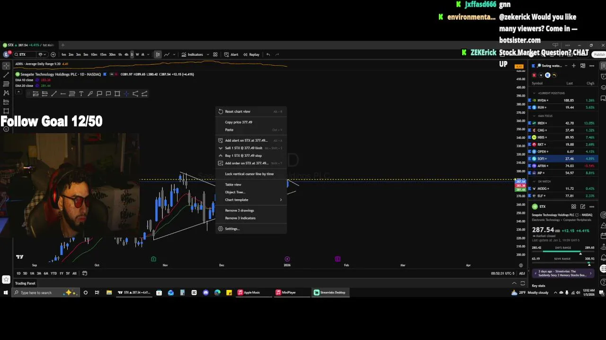Open the Swing watchlist name dropdown
606x340 pixels.
tap(552, 66)
